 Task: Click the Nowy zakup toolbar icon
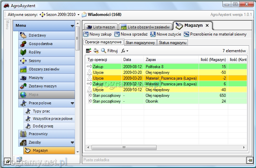click(86, 34)
